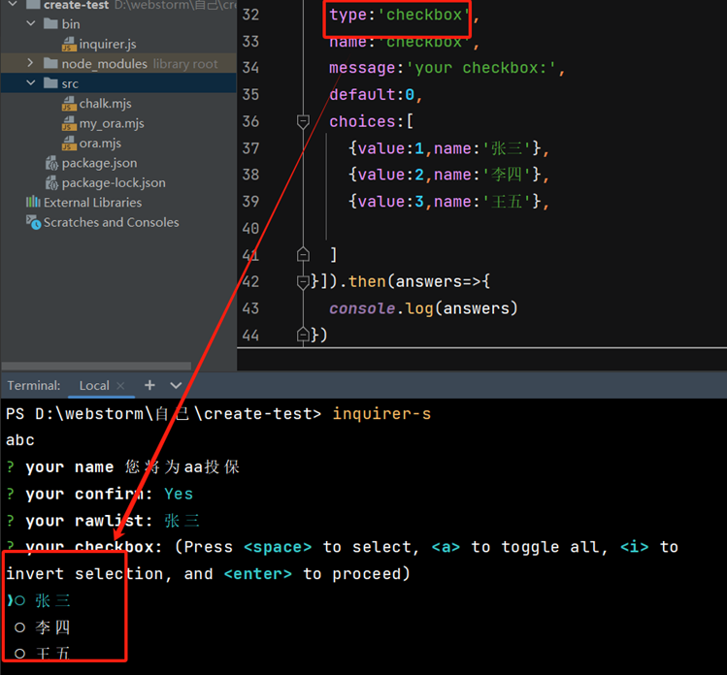Select External Libraries node

(x=93, y=203)
